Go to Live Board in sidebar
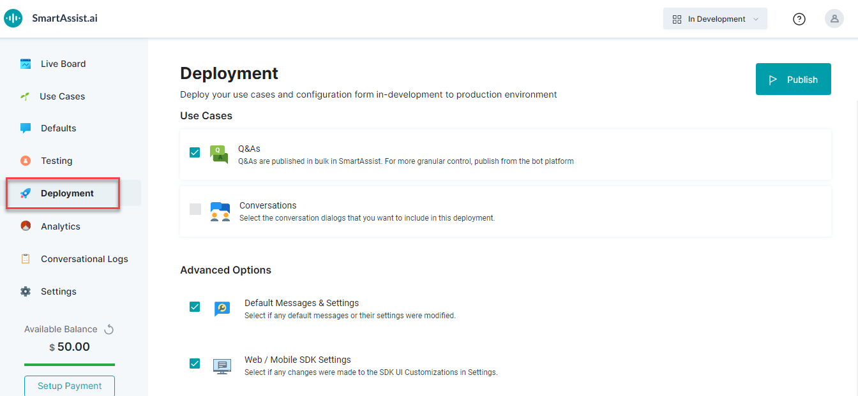858x396 pixels. [63, 64]
